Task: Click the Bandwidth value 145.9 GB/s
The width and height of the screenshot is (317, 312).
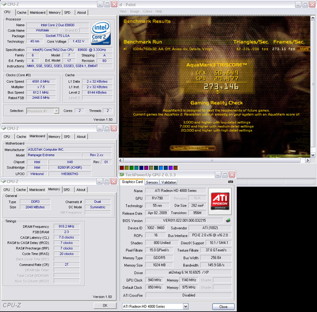Action: (x=216, y=265)
